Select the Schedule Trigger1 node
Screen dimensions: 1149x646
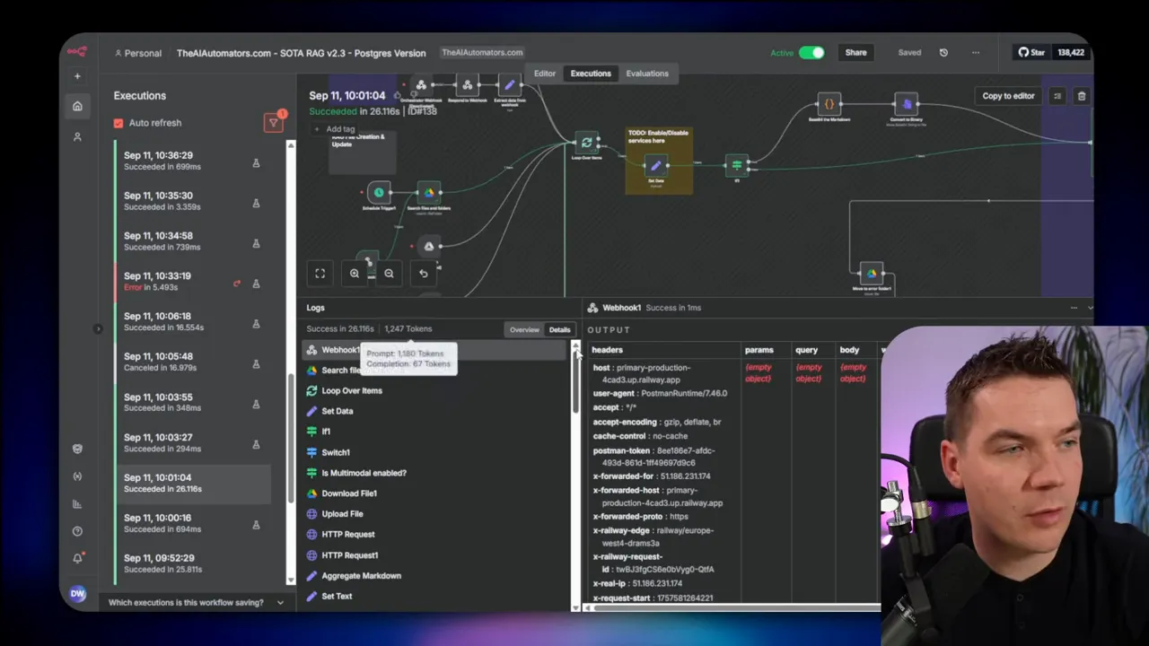379,192
